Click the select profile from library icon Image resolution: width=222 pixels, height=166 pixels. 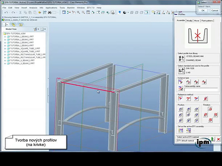click(181, 58)
